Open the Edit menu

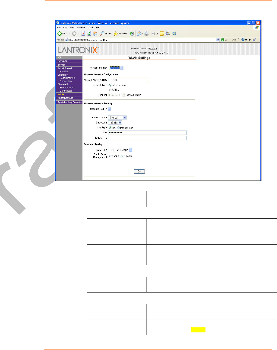pos(65,28)
